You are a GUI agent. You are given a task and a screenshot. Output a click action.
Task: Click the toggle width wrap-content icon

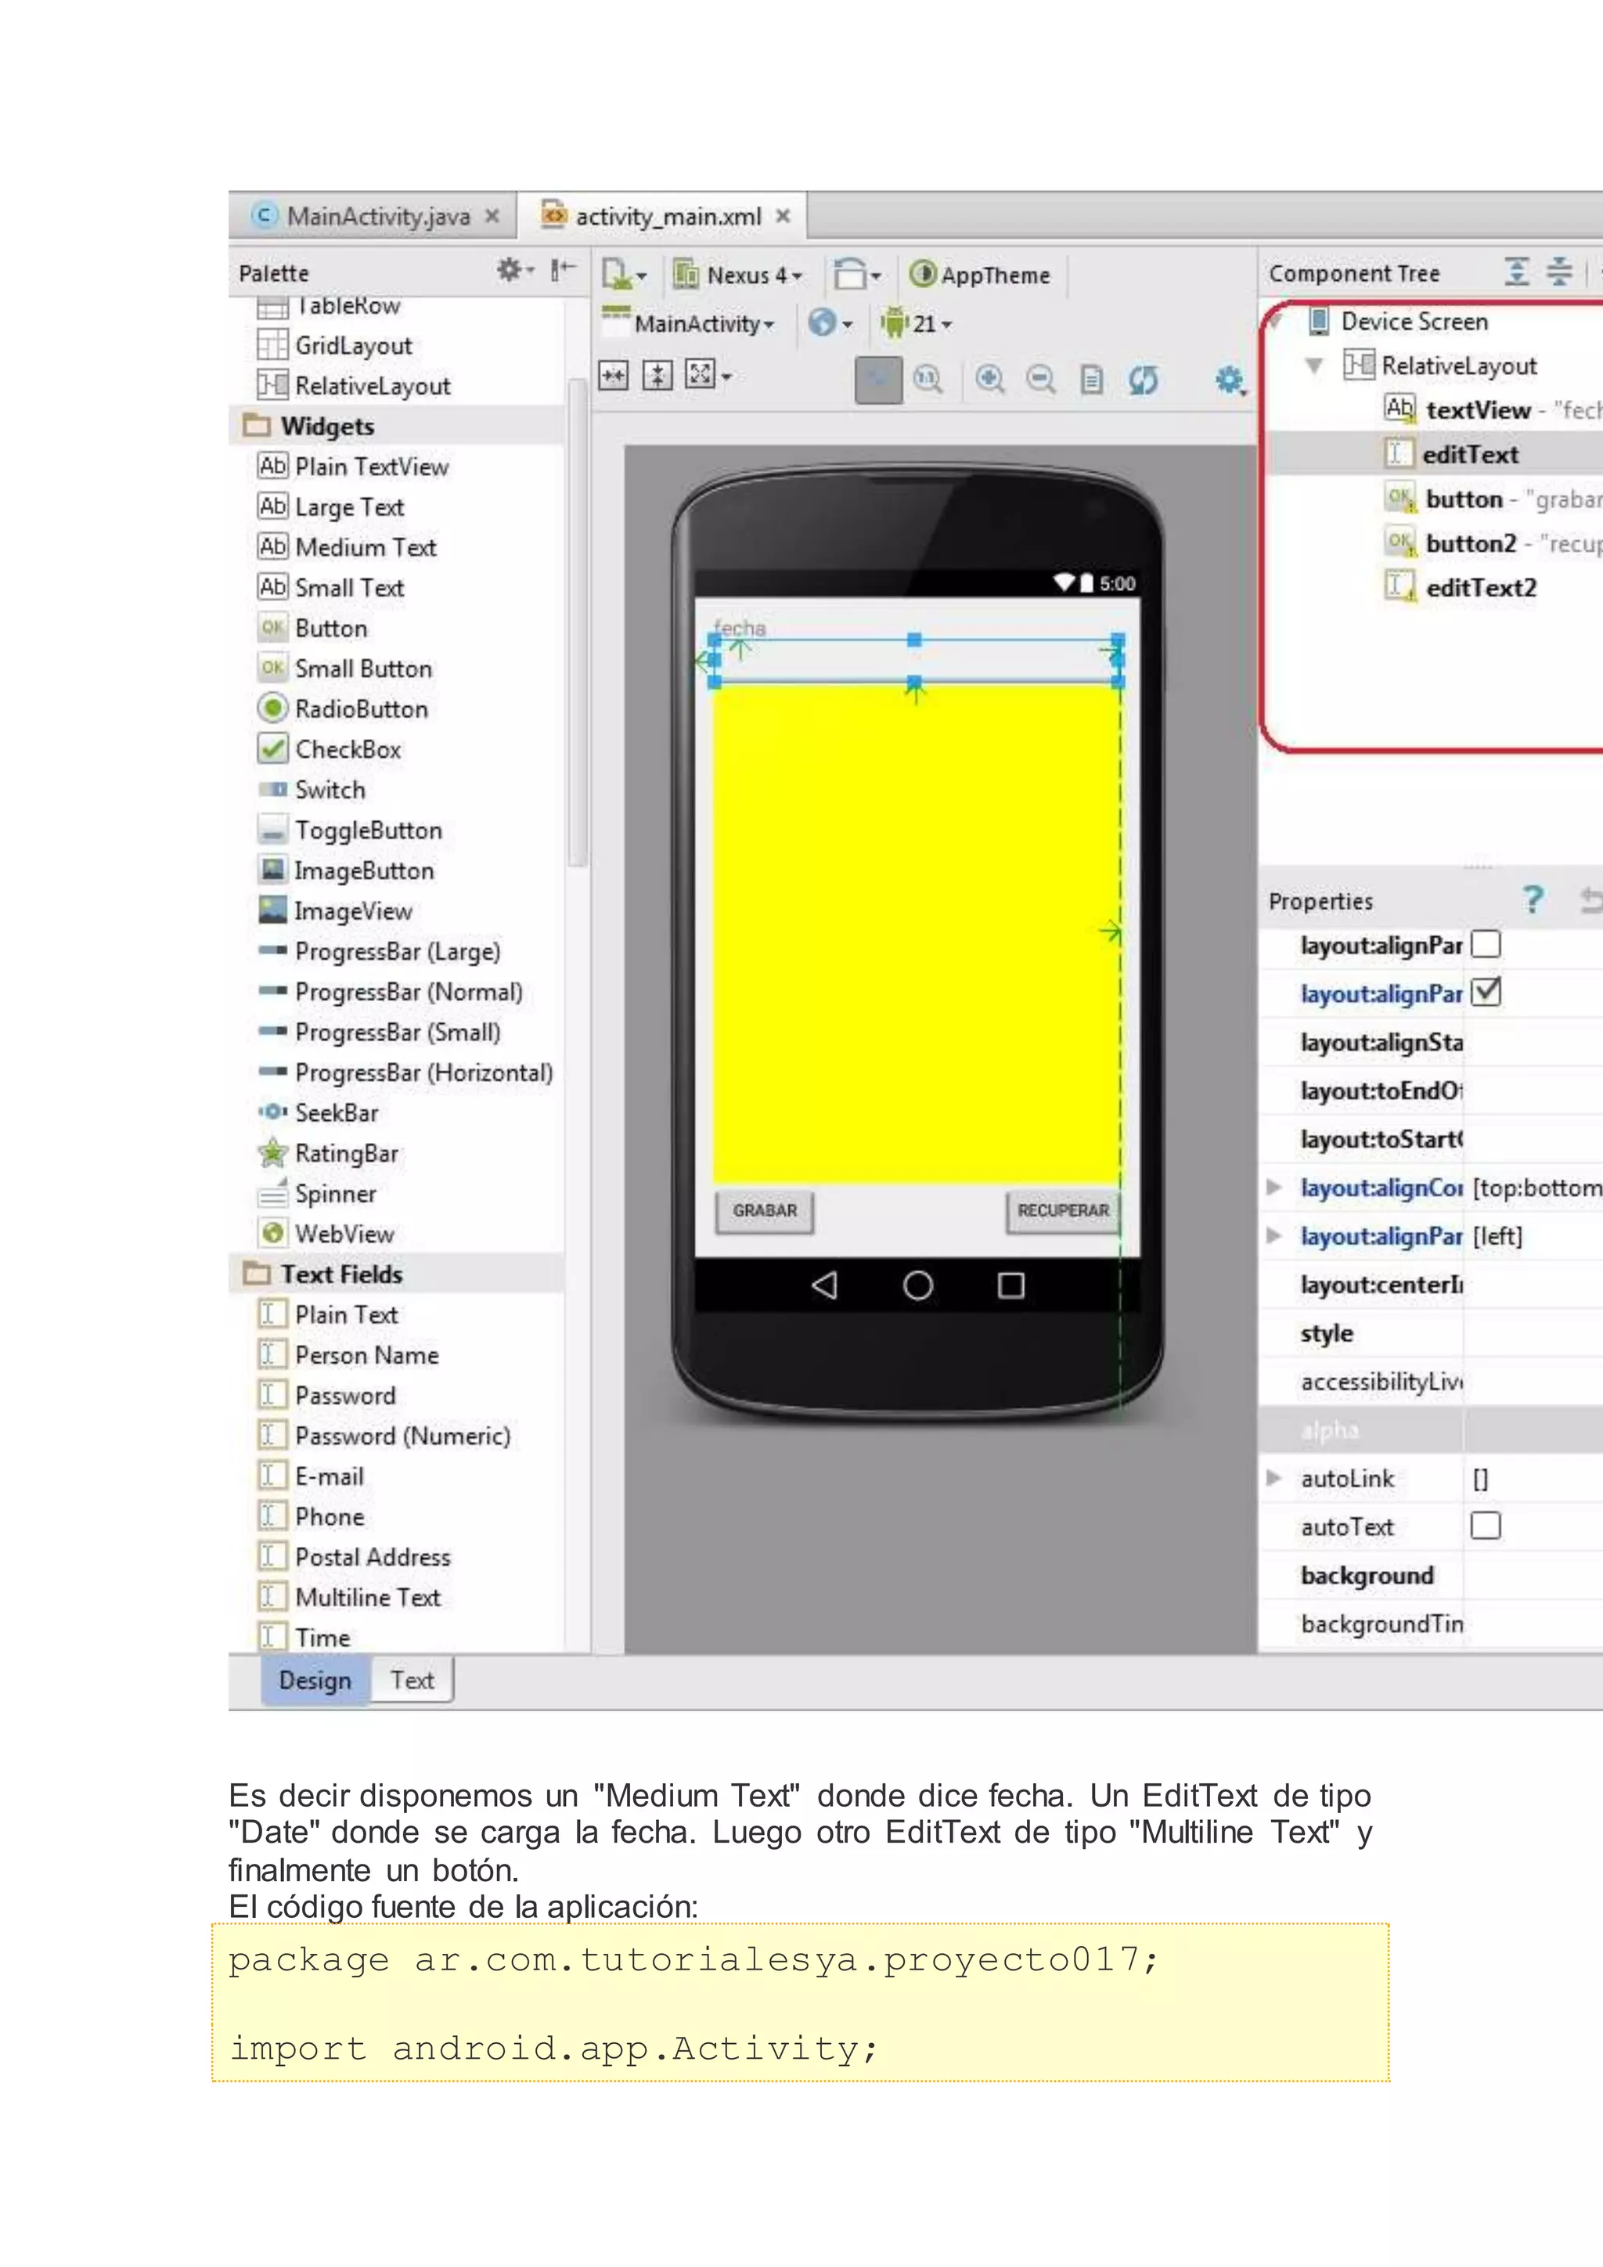(613, 375)
